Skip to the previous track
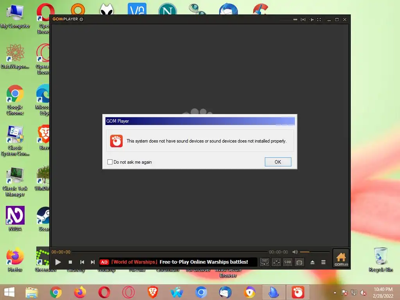400x300 pixels. [x=82, y=262]
